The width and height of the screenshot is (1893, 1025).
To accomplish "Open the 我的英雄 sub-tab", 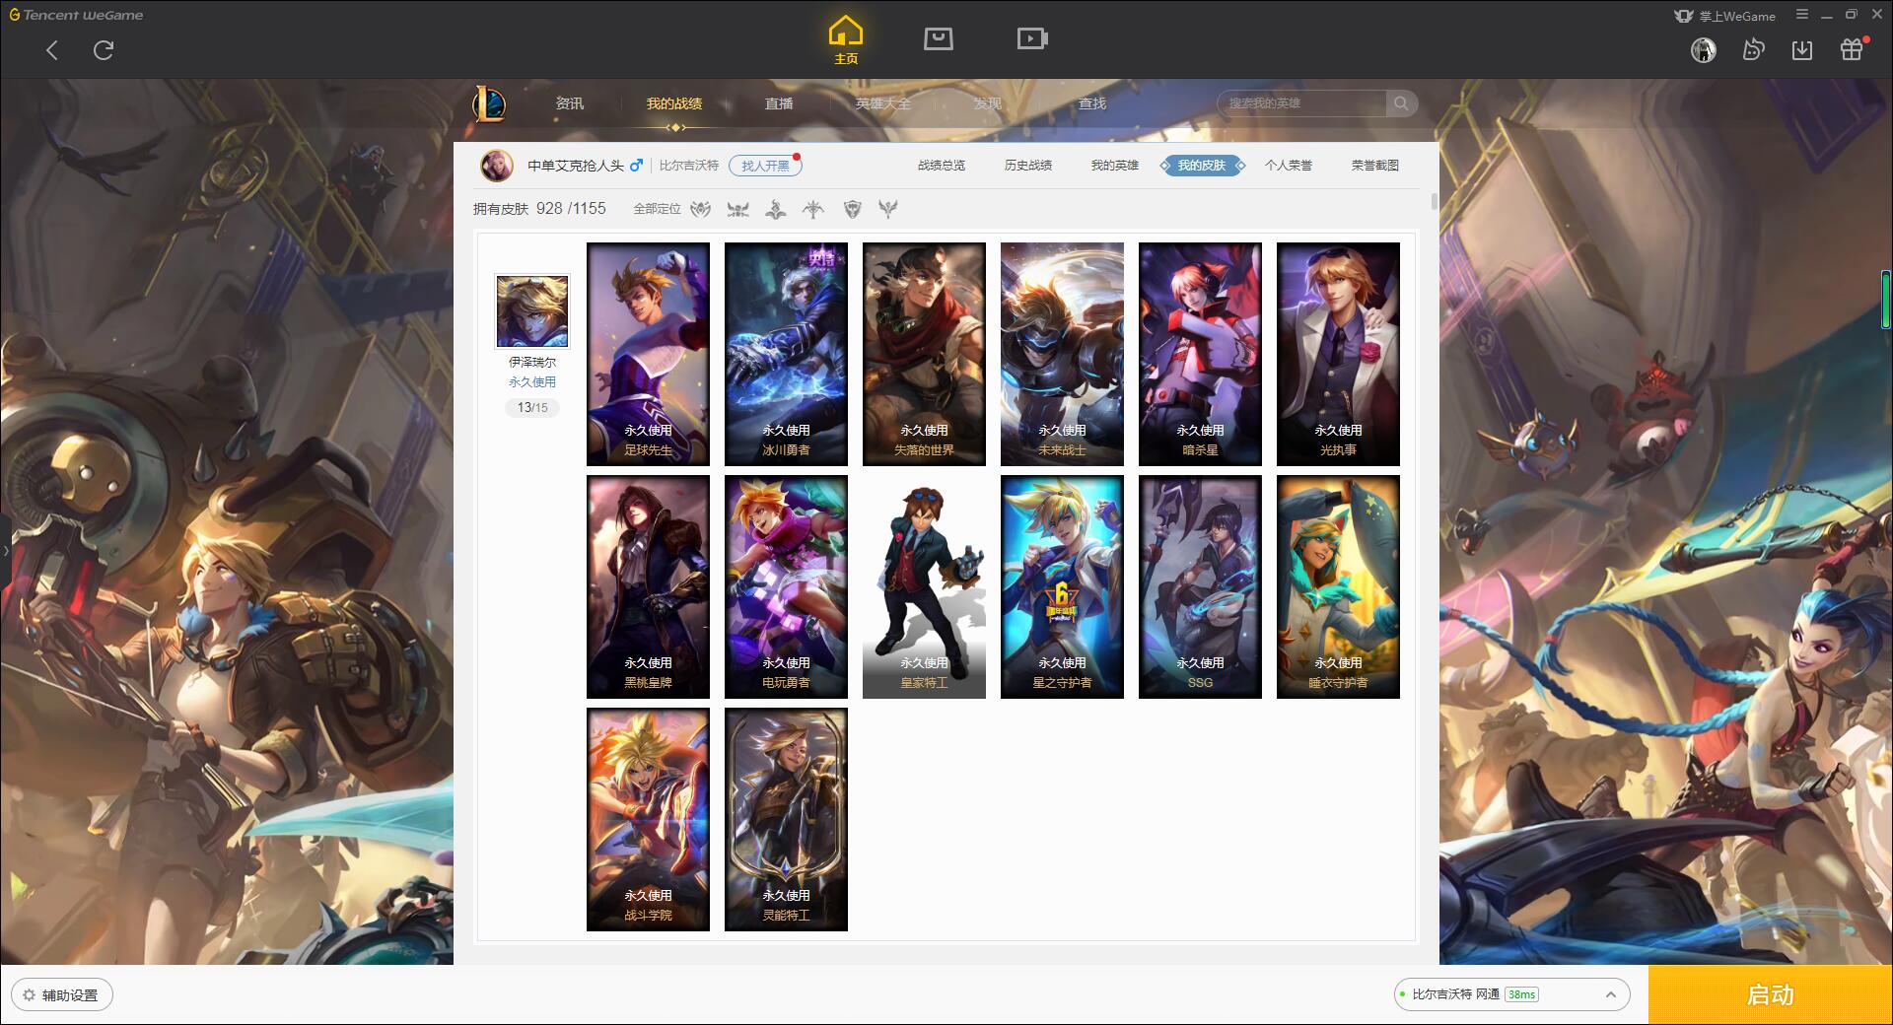I will pos(1115,166).
